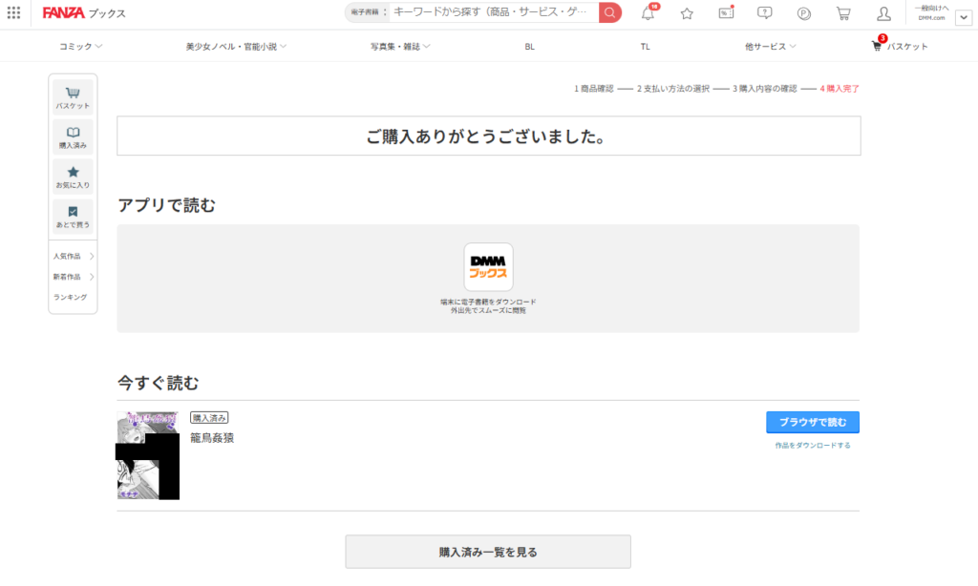Open the BL category tab
This screenshot has height=586, width=978.
pyautogui.click(x=529, y=46)
